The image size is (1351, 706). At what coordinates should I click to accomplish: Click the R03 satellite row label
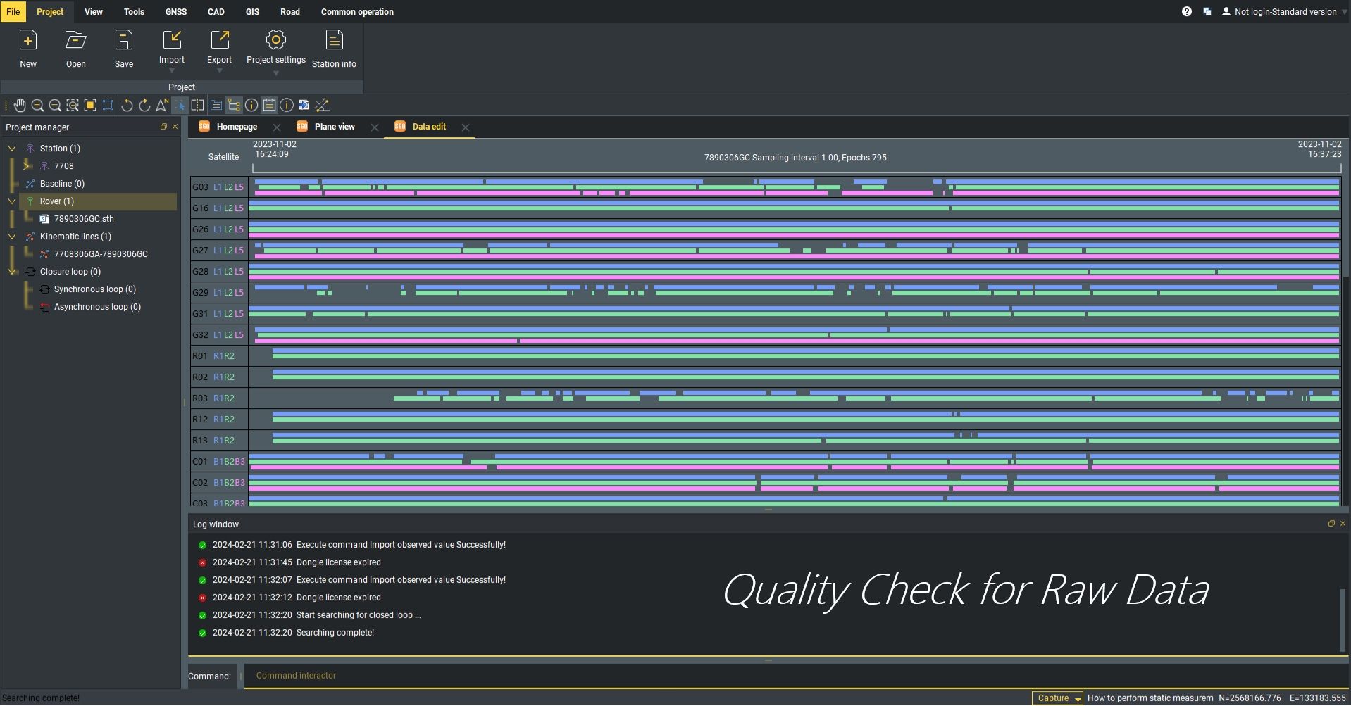point(201,398)
